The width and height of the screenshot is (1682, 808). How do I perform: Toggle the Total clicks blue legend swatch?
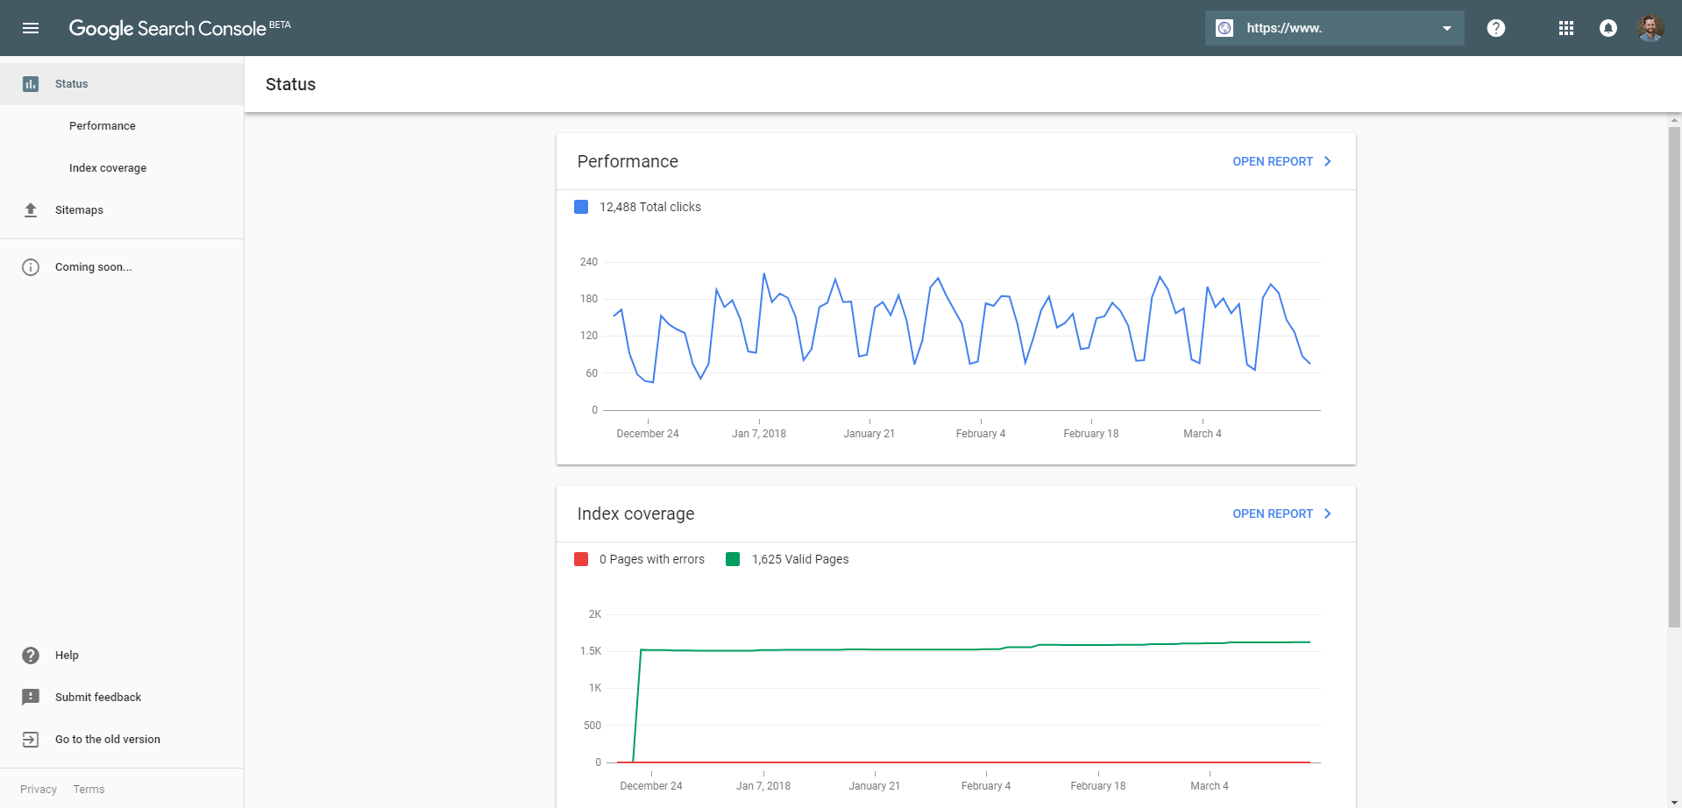coord(581,207)
